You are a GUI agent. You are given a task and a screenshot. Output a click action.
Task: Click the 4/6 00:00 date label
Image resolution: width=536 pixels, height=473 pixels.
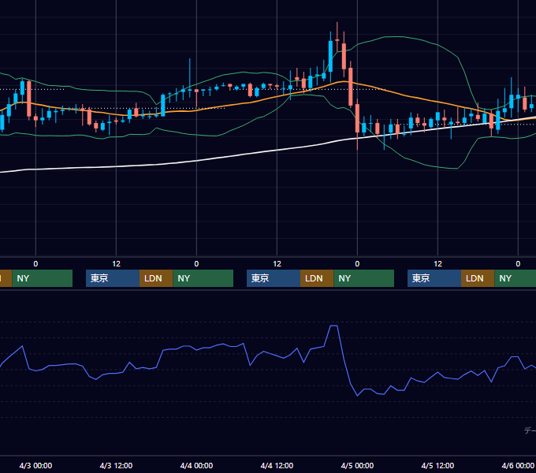[518, 465]
